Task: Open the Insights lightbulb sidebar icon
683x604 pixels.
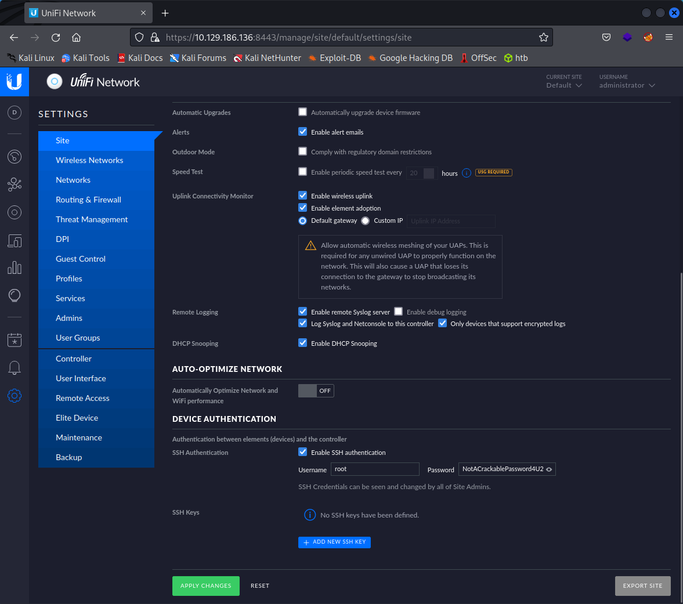Action: 15,295
